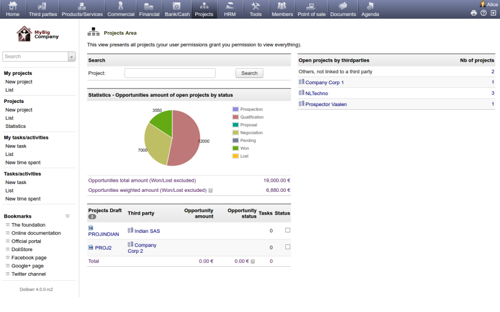Click the printer icon in top bar

click(473, 12)
